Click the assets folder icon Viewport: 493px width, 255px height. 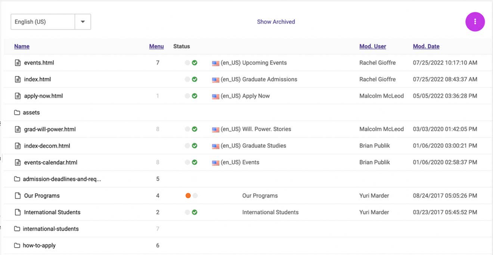(17, 113)
